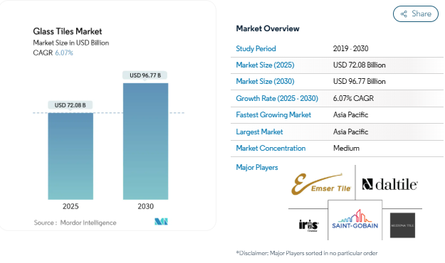445x263 pixels.
Task: Click the Fastest Growing Market link
Action: tap(273, 114)
